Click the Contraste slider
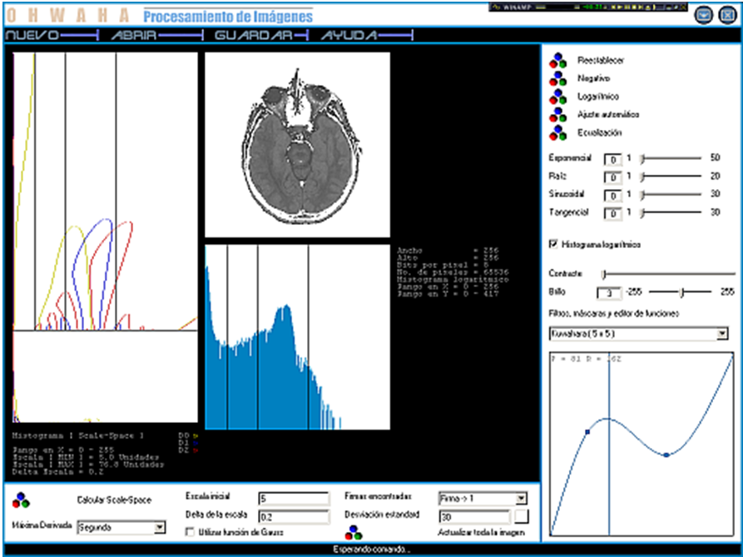Viewport: 743px width, 557px height. click(x=668, y=274)
